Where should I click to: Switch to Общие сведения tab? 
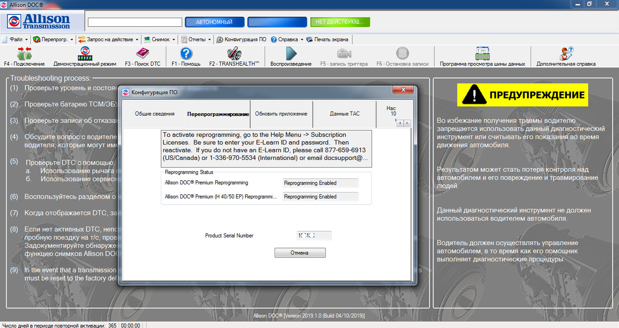pyautogui.click(x=154, y=114)
